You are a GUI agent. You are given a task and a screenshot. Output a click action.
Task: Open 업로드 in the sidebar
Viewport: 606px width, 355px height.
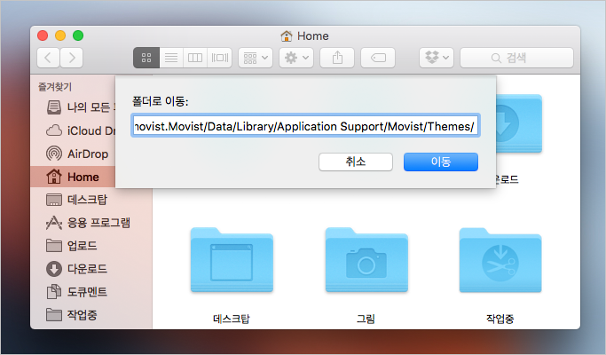coord(91,246)
